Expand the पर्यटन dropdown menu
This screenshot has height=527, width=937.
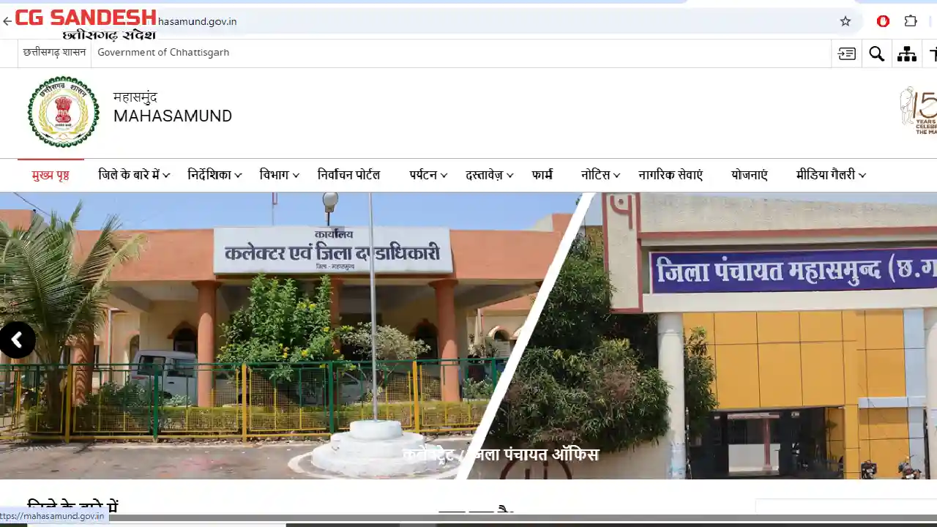coord(428,175)
